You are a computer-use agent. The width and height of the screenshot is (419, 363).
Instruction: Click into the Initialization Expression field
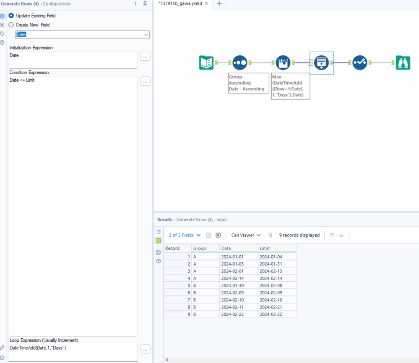[73, 60]
